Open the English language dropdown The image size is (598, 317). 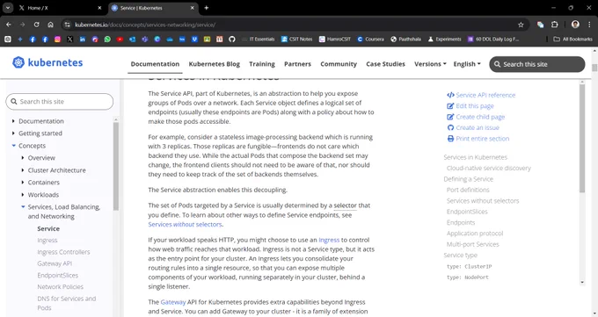pyautogui.click(x=467, y=64)
